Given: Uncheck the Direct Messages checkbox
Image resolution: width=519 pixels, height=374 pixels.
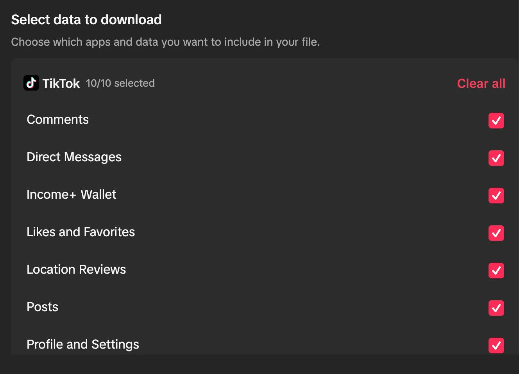Looking at the screenshot, I should point(496,158).
